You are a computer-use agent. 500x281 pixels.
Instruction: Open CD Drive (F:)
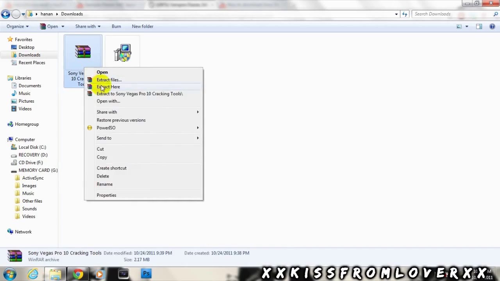pos(30,163)
